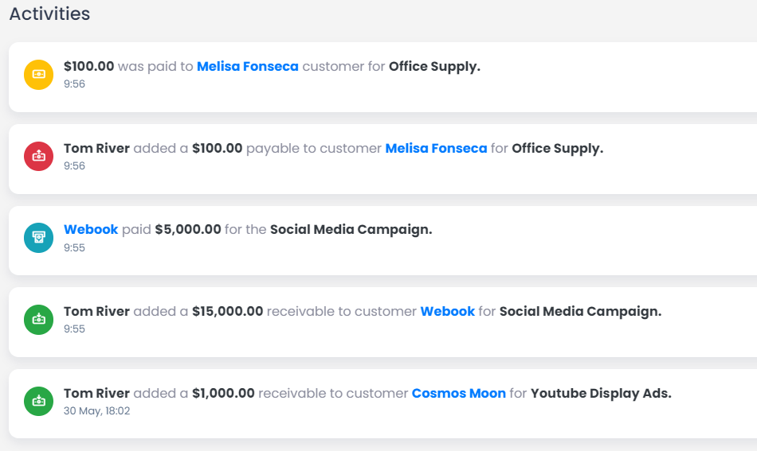Click the $1,000.00 receivable amount
The width and height of the screenshot is (757, 451).
223,393
